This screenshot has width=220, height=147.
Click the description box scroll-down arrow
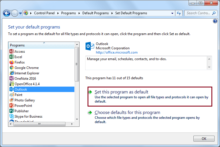(209, 67)
